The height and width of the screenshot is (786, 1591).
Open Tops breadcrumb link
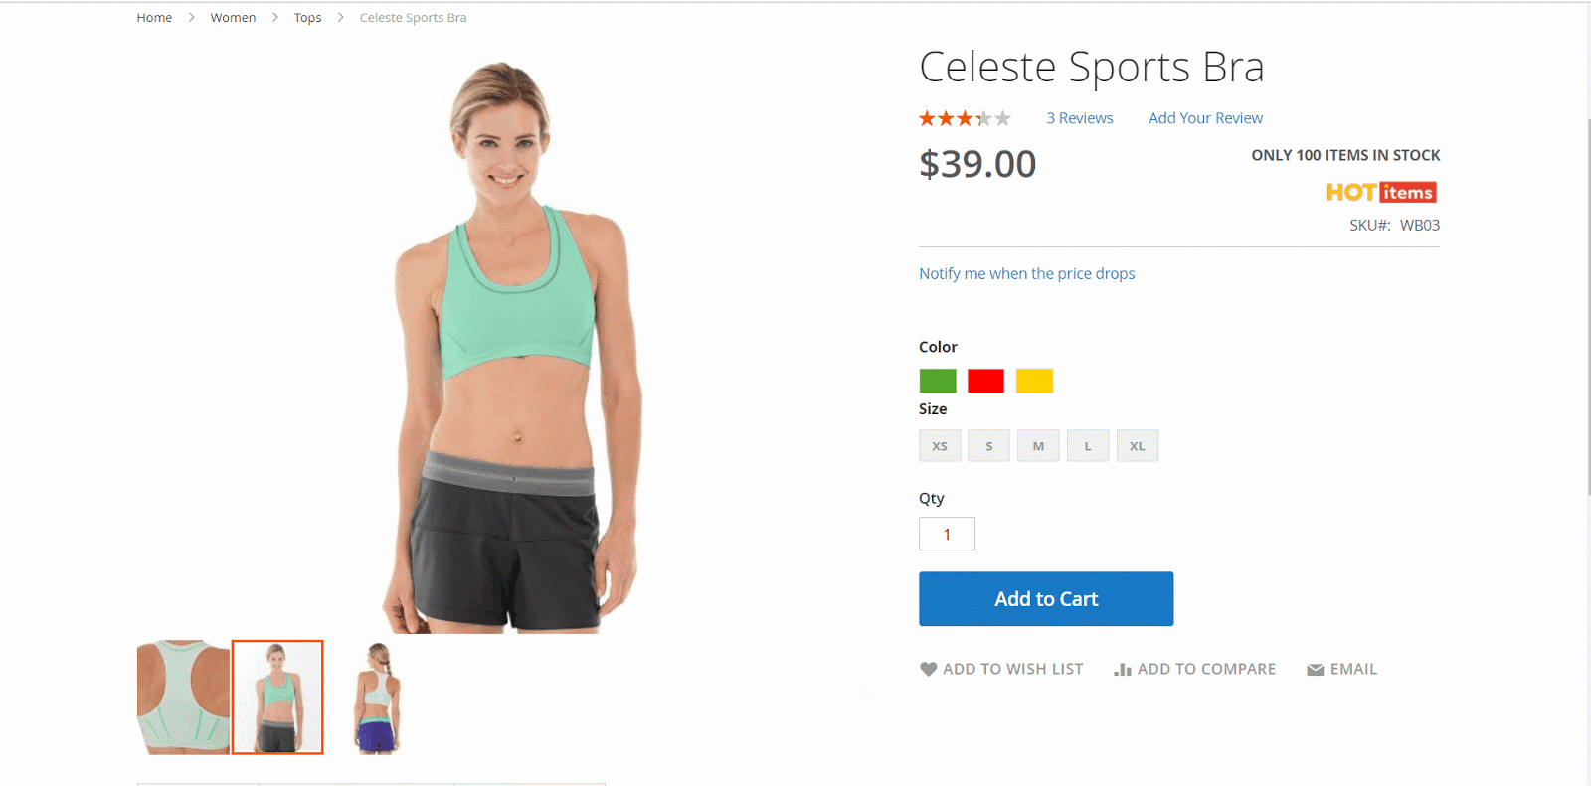pyautogui.click(x=307, y=18)
